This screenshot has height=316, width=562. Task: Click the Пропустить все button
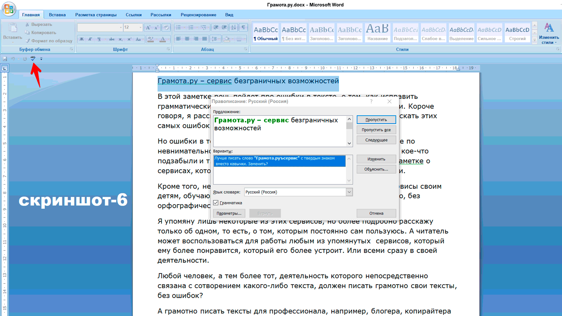tap(376, 130)
